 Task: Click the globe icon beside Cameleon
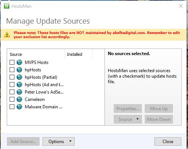point(19,99)
